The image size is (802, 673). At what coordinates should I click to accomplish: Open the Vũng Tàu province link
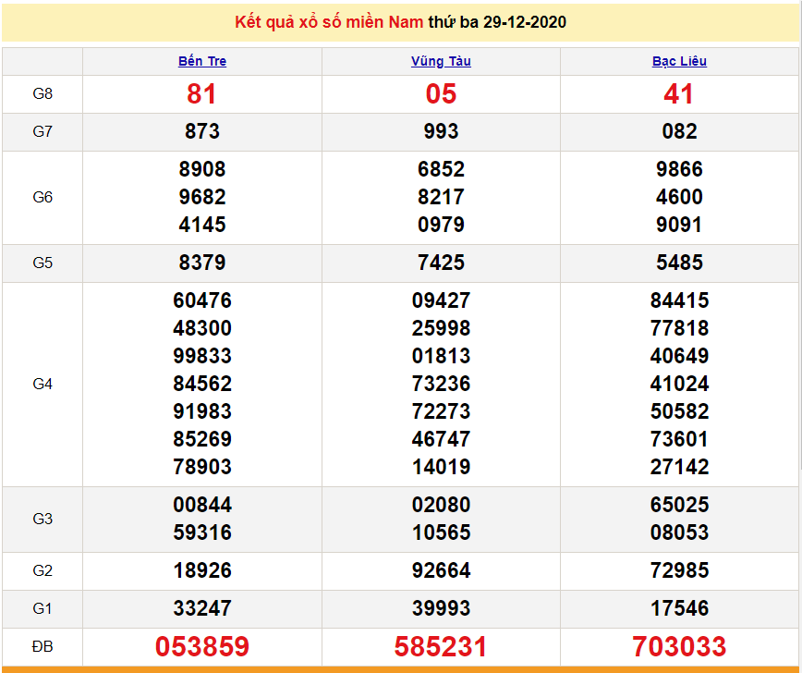coord(441,61)
